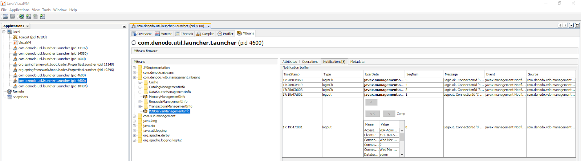The image size is (581, 161).
Task: Click the Remote hosts icon
Action: click(x=9, y=91)
